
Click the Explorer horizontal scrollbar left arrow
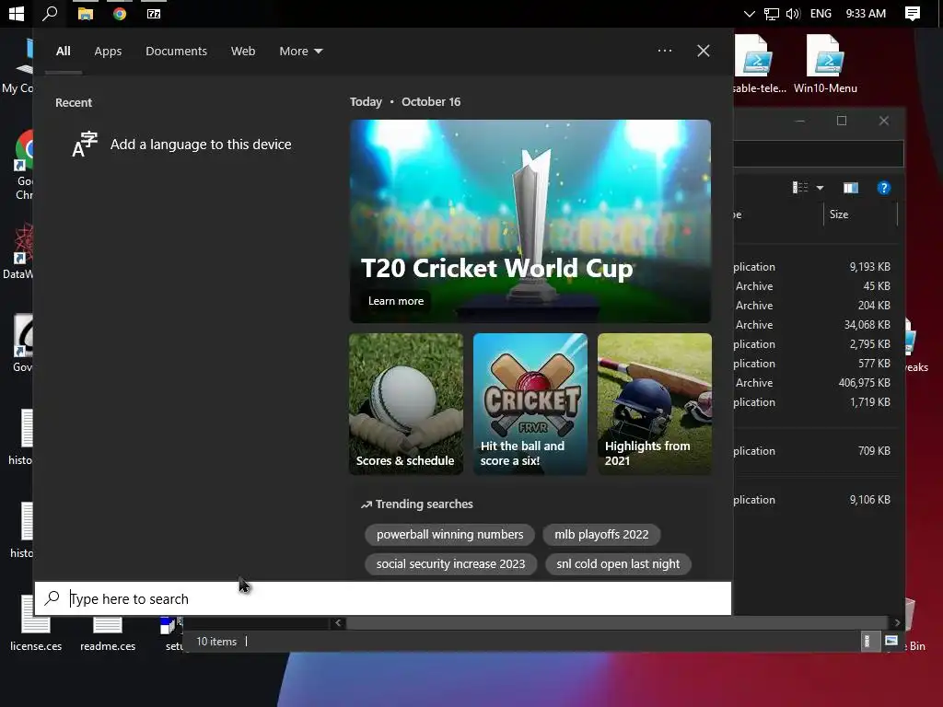pyautogui.click(x=338, y=623)
